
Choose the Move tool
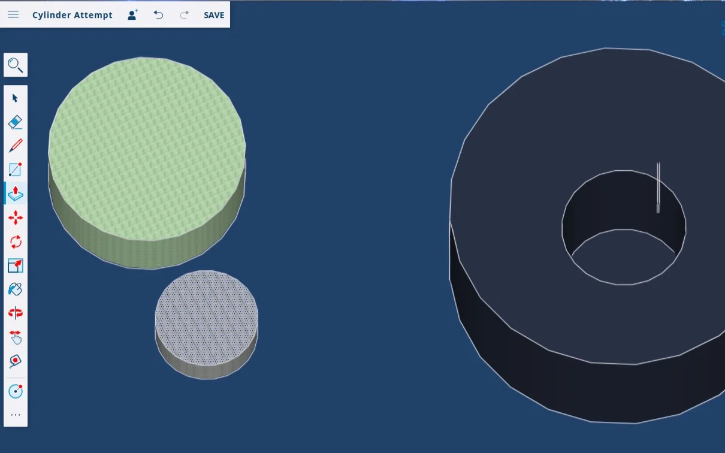(16, 218)
